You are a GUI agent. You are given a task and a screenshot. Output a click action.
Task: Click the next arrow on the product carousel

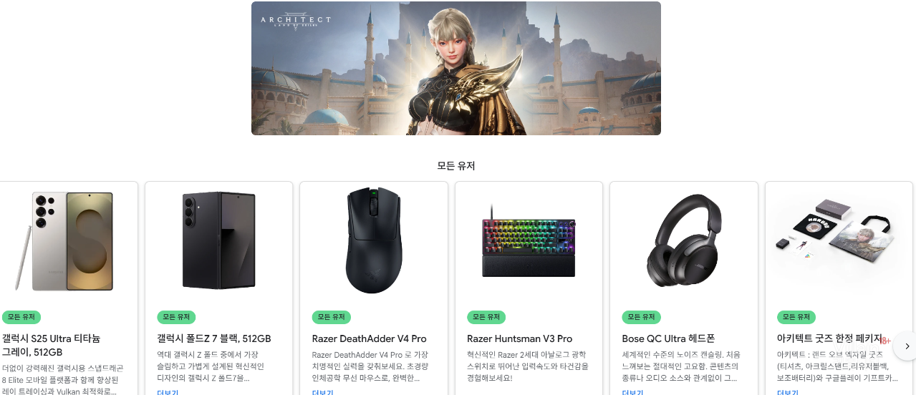pyautogui.click(x=907, y=346)
